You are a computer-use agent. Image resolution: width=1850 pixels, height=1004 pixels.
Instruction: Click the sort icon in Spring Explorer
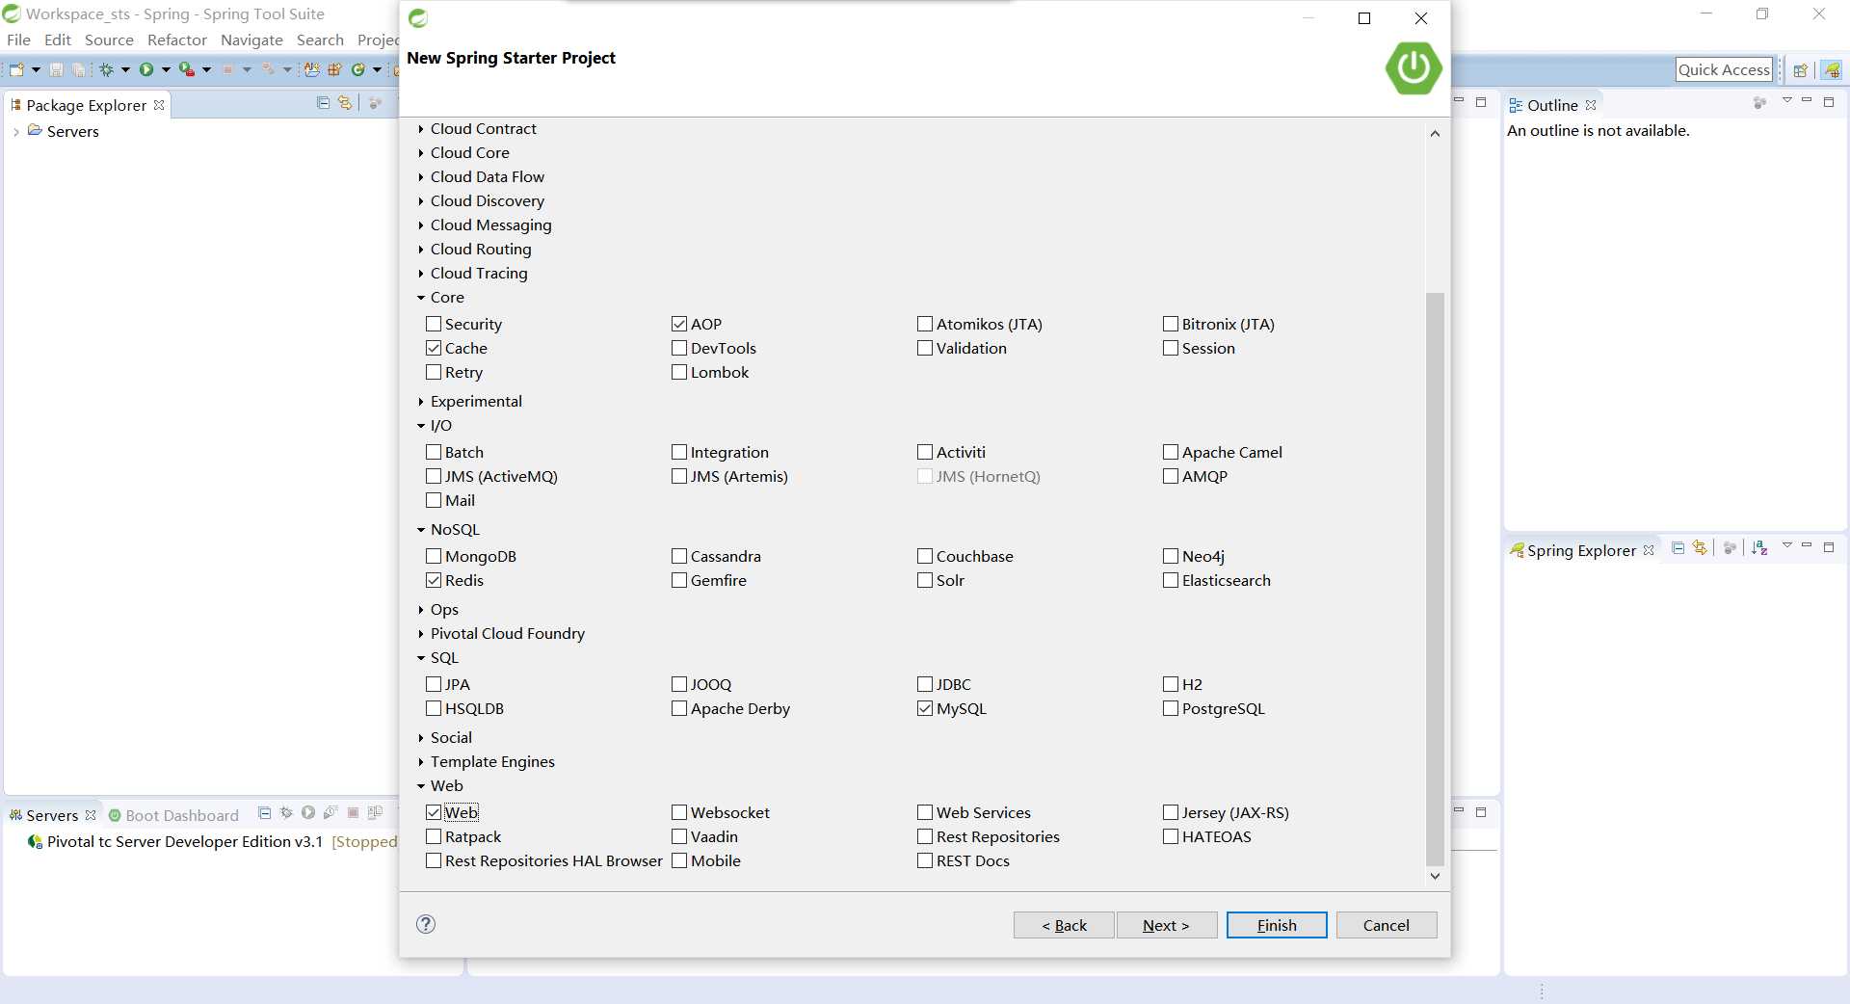(1759, 548)
